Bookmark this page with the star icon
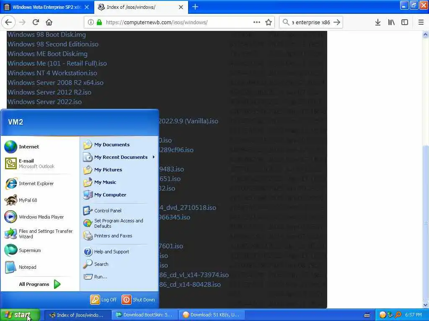Image resolution: width=429 pixels, height=321 pixels. (x=269, y=22)
